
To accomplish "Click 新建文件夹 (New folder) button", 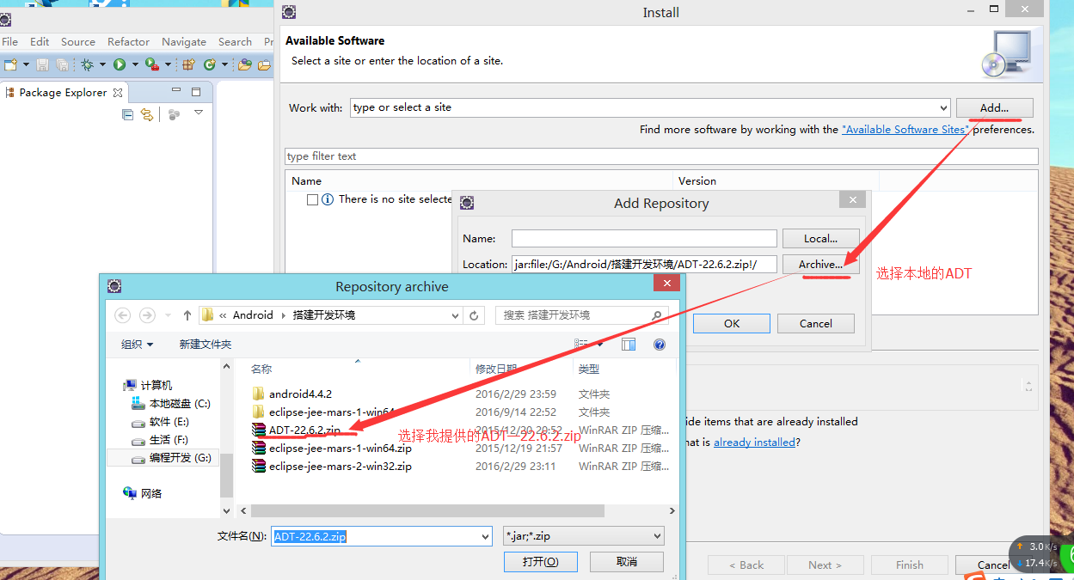I will point(206,344).
